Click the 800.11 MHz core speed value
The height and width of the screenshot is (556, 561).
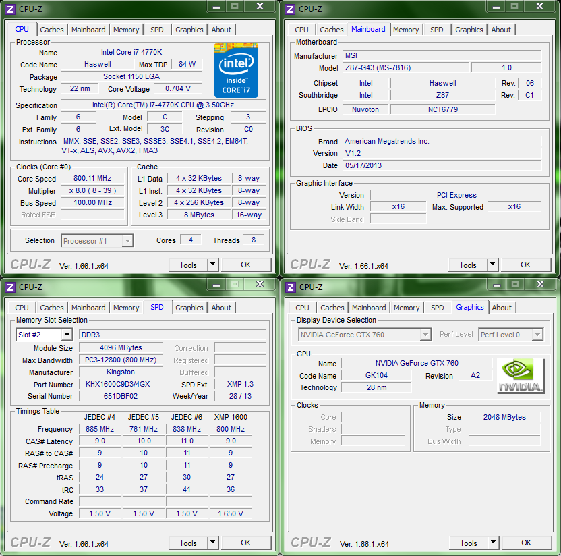(x=92, y=178)
